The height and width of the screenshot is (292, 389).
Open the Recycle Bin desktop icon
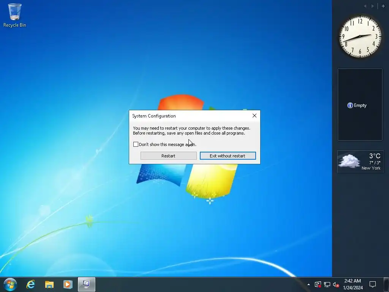coord(15,15)
